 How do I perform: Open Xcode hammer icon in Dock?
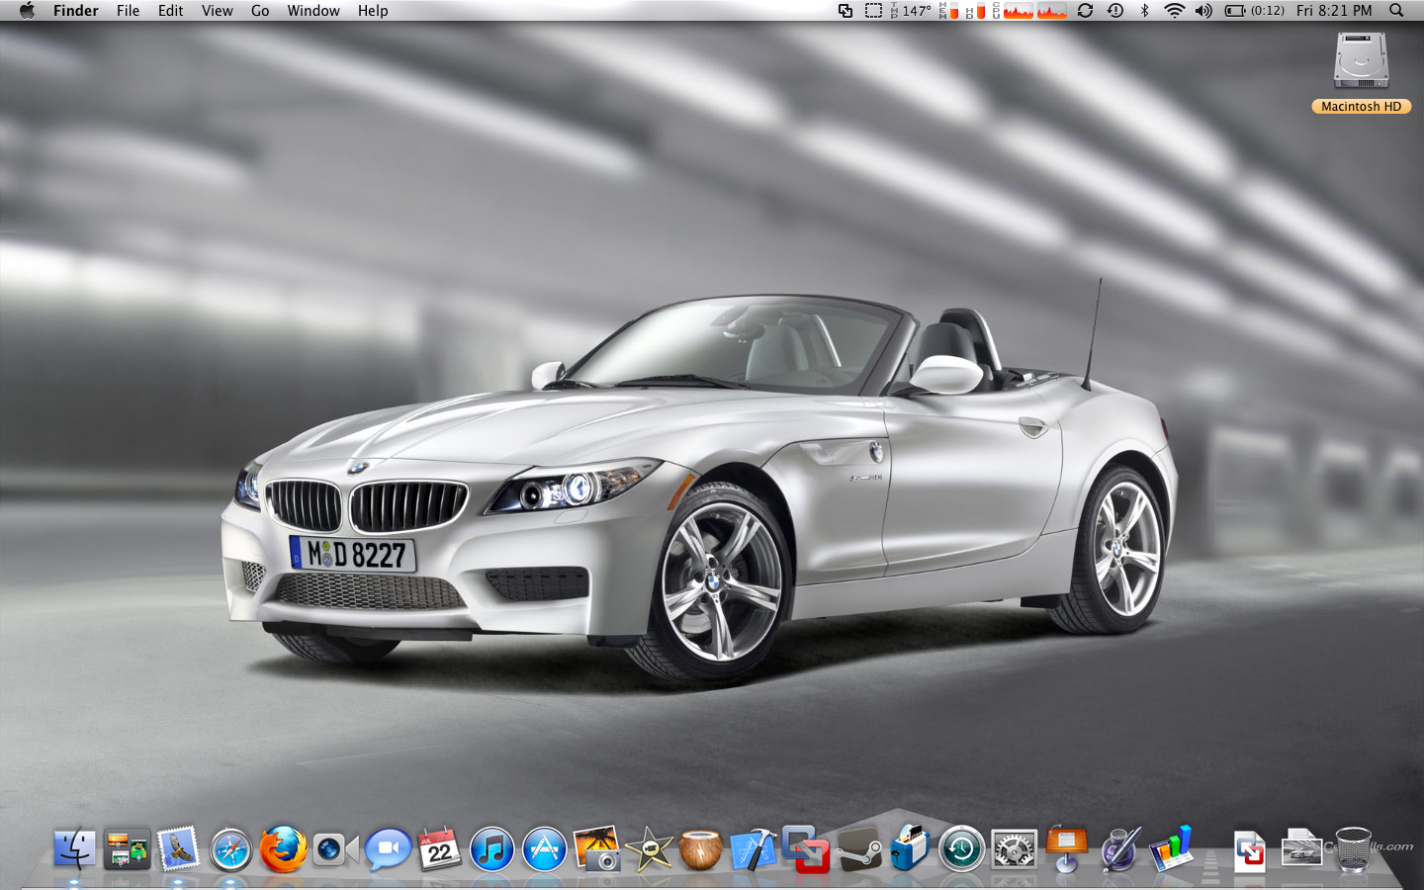tap(754, 849)
